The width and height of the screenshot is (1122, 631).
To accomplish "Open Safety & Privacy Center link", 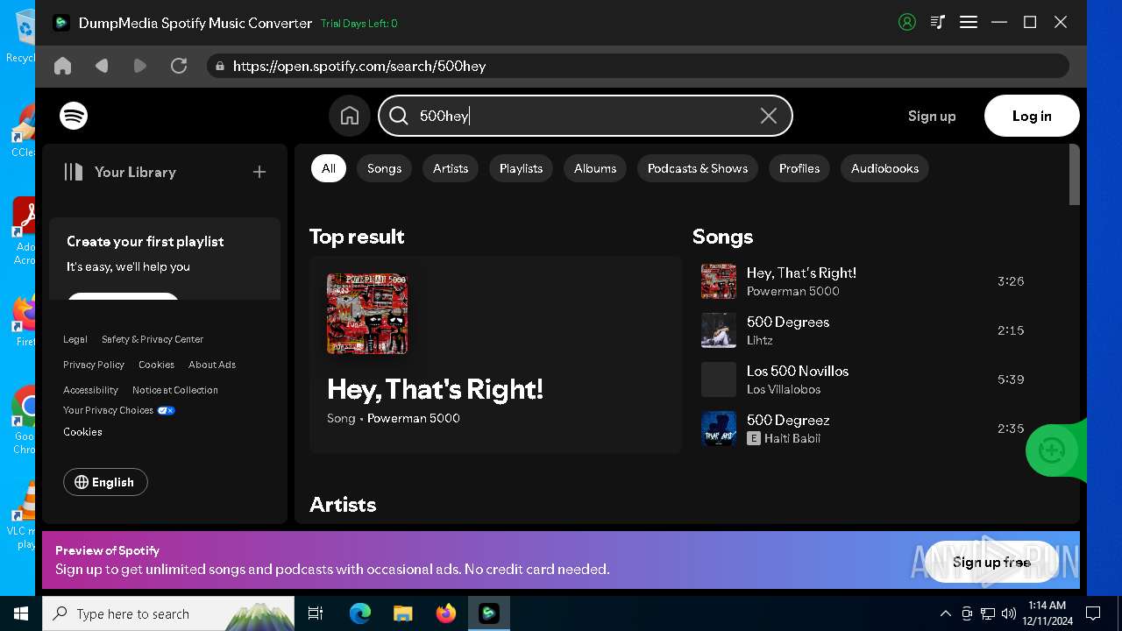I will pos(153,339).
